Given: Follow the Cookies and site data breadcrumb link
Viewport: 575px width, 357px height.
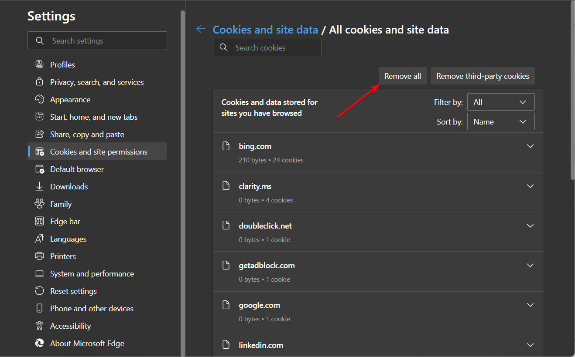Looking at the screenshot, I should pos(265,30).
